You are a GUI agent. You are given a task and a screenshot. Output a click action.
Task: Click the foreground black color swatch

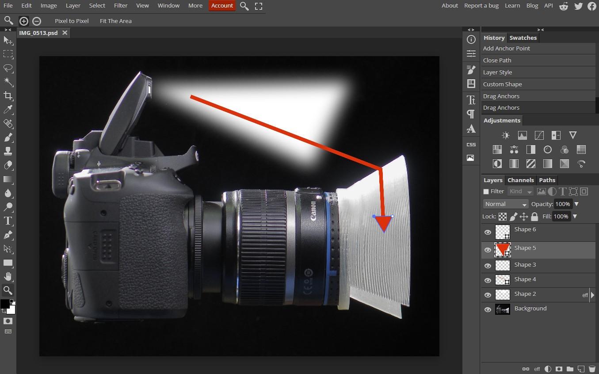coord(5,304)
